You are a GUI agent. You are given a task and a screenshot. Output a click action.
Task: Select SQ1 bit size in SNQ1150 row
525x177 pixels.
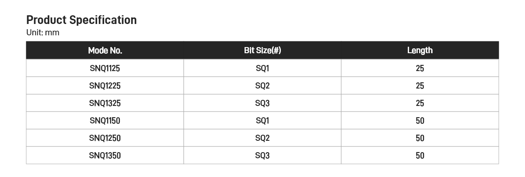pyautogui.click(x=262, y=121)
